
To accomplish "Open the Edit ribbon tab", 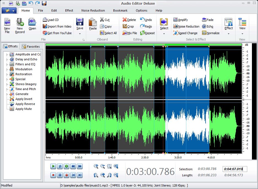I will tap(54, 10).
